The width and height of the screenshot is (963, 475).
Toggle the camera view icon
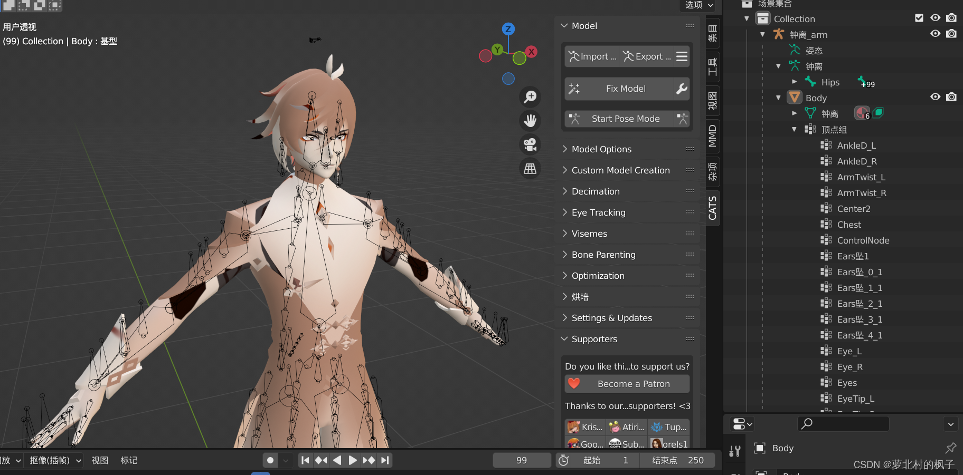click(530, 144)
